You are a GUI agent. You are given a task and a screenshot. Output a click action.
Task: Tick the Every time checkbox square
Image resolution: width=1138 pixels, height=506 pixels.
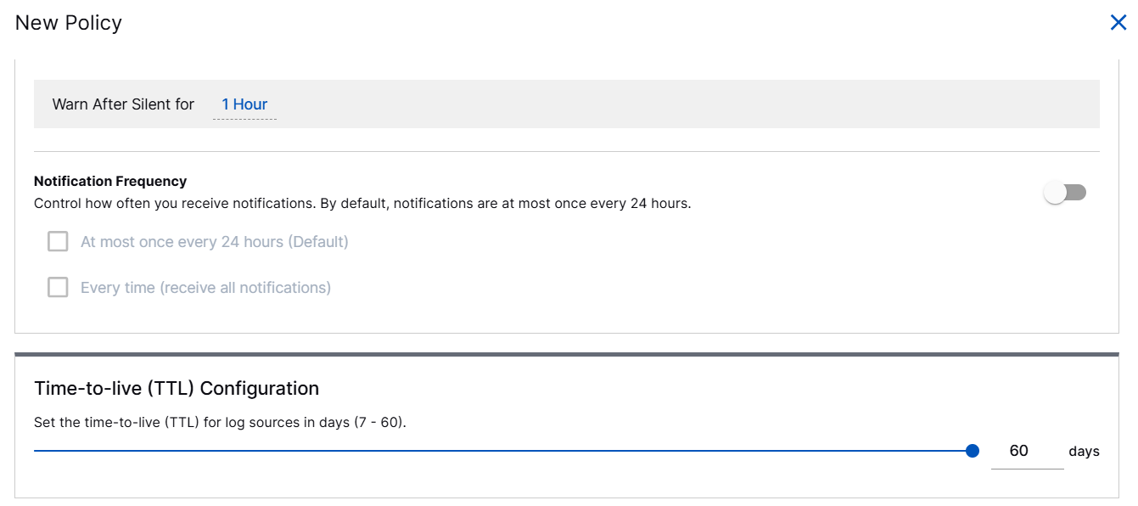[58, 288]
